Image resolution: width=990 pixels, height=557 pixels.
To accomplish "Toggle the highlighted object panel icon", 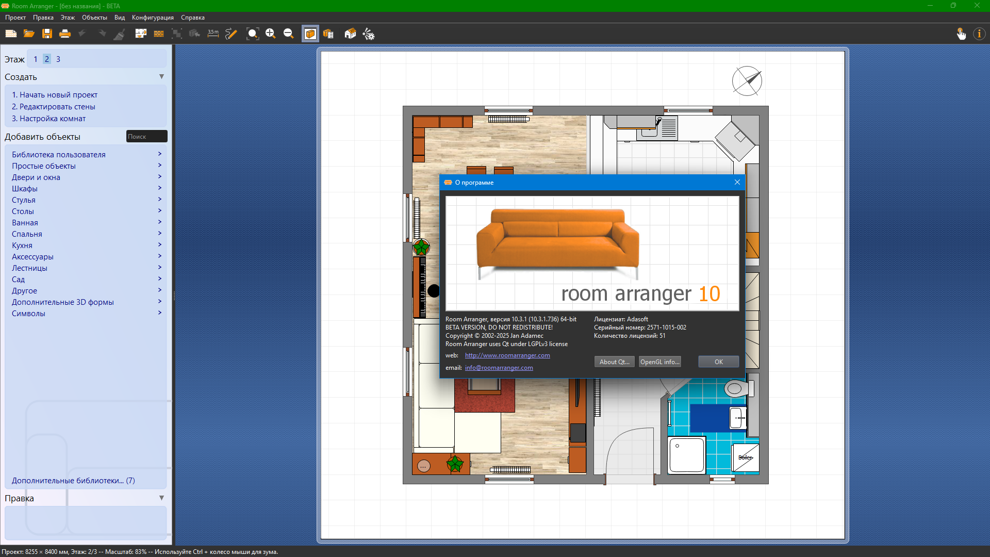I will point(310,34).
